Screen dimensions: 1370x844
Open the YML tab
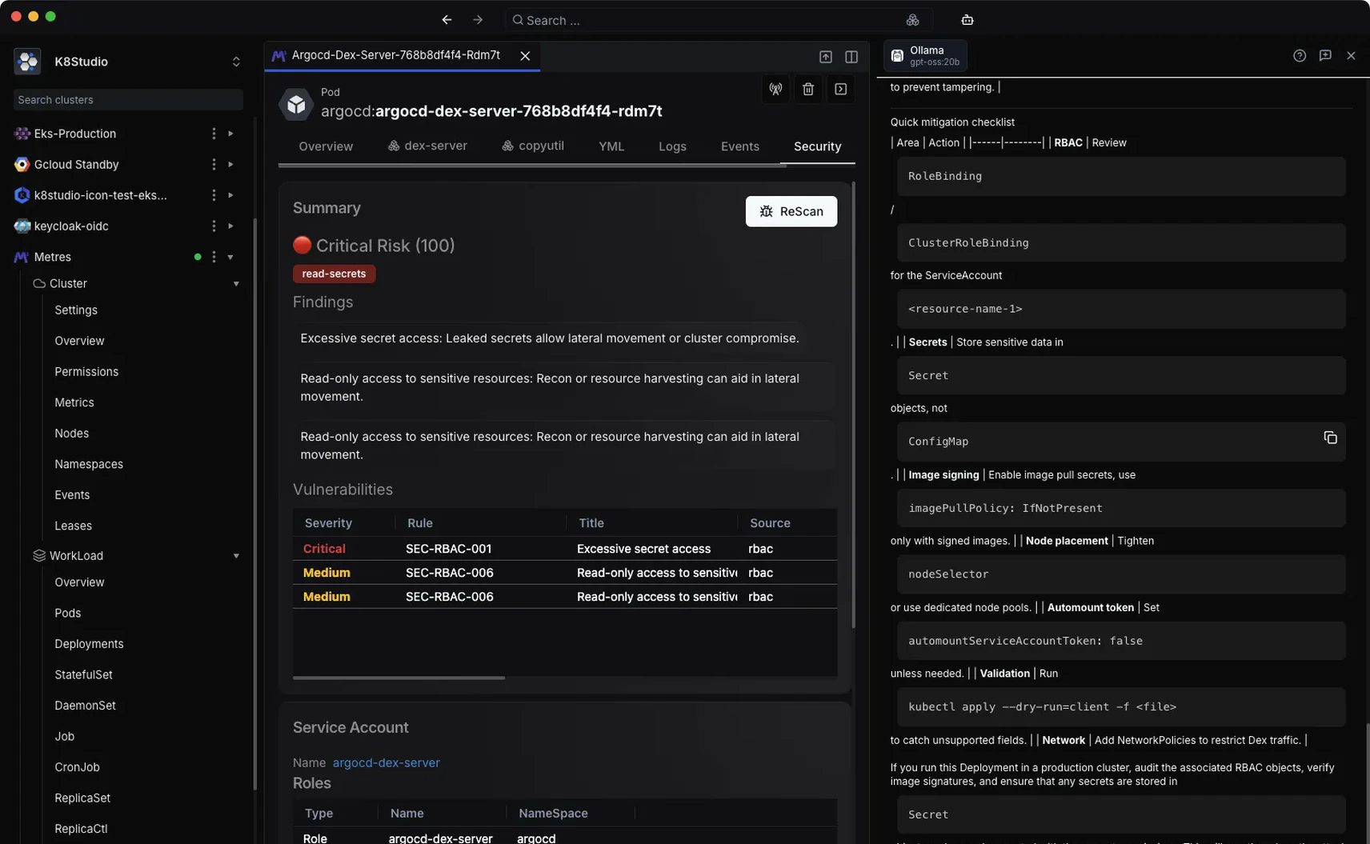coord(611,146)
